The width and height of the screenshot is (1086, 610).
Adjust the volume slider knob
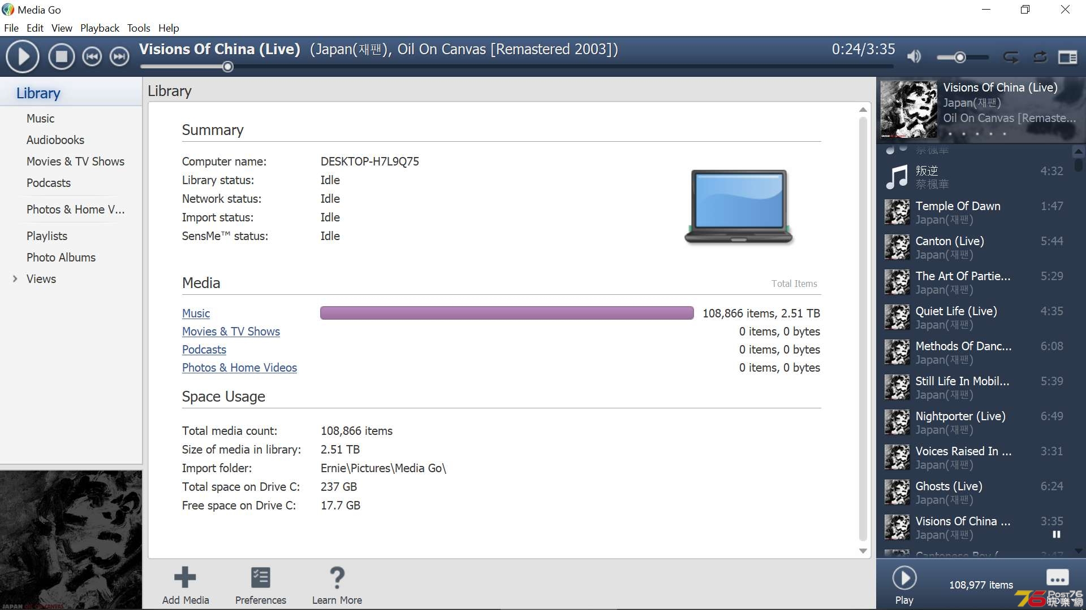click(960, 57)
